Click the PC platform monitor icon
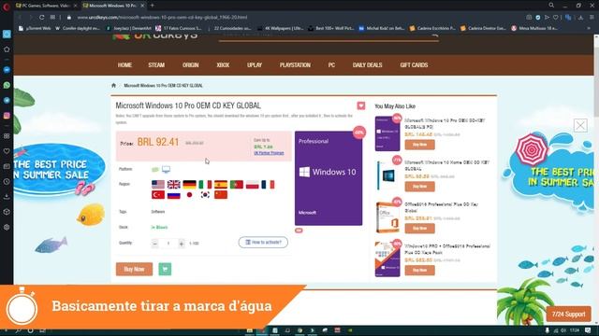The image size is (599, 336). (166, 169)
